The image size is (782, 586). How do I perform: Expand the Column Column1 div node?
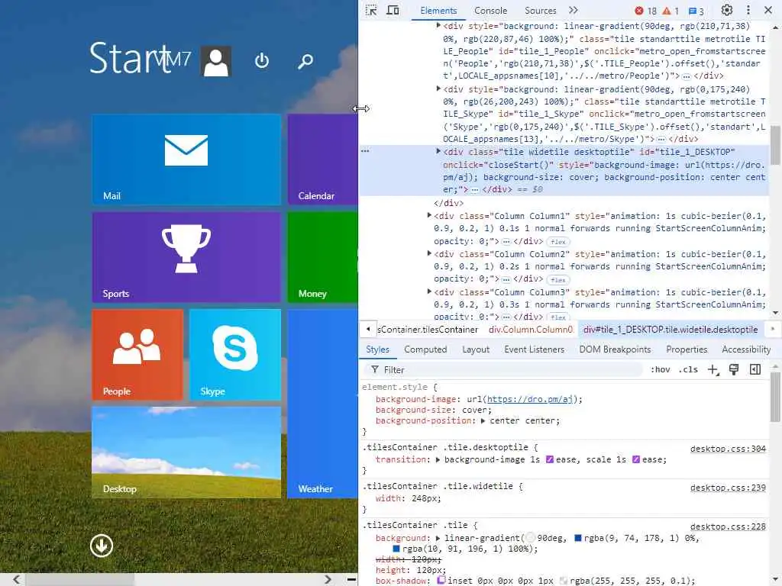click(x=429, y=215)
